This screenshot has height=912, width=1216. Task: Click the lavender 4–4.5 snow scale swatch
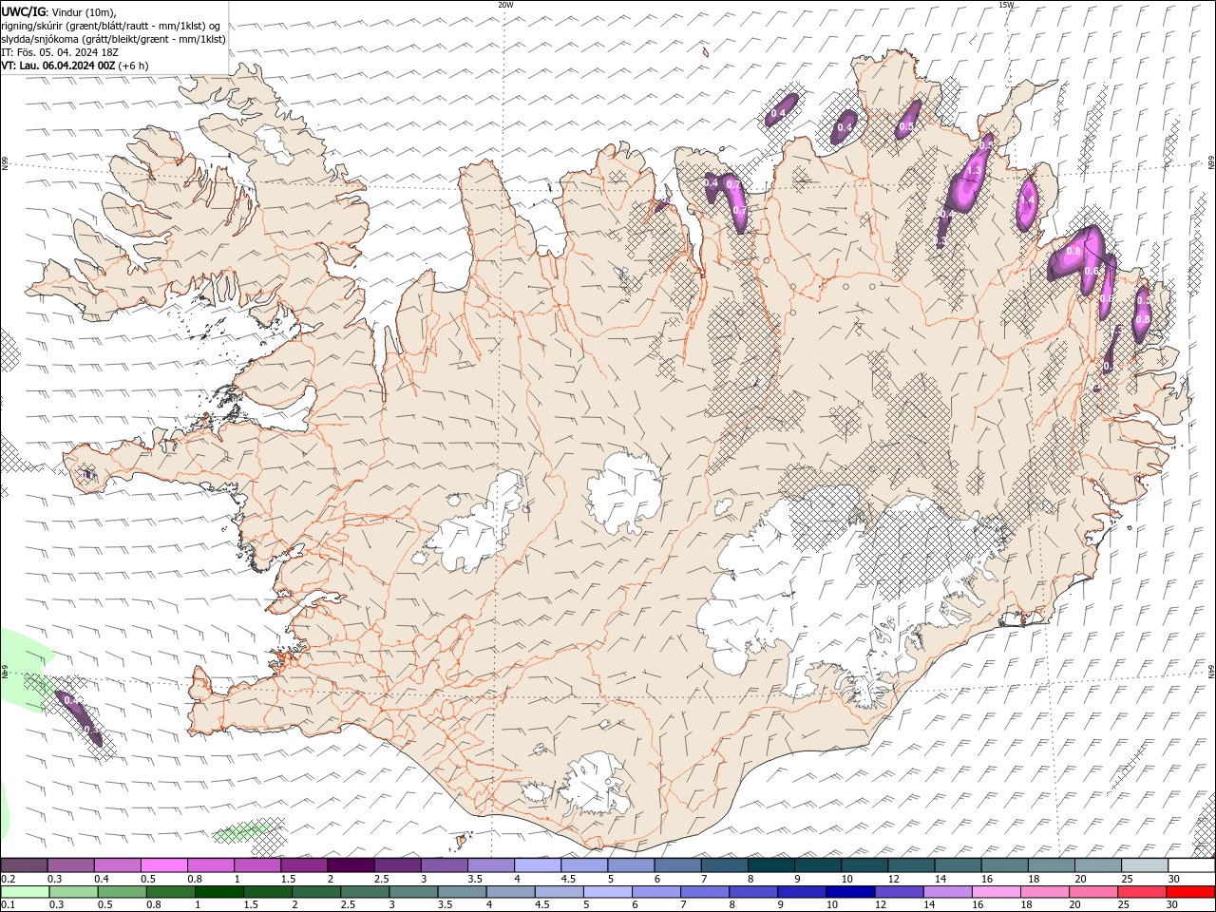click(x=538, y=865)
